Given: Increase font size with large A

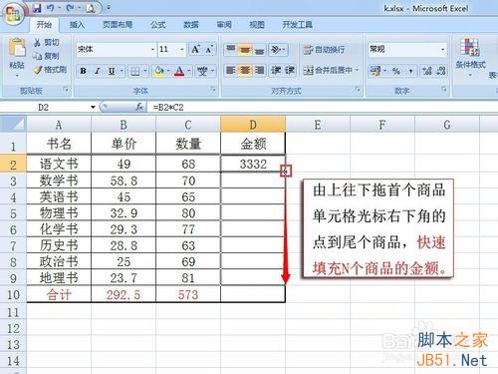Looking at the screenshot, I should tap(195, 49).
